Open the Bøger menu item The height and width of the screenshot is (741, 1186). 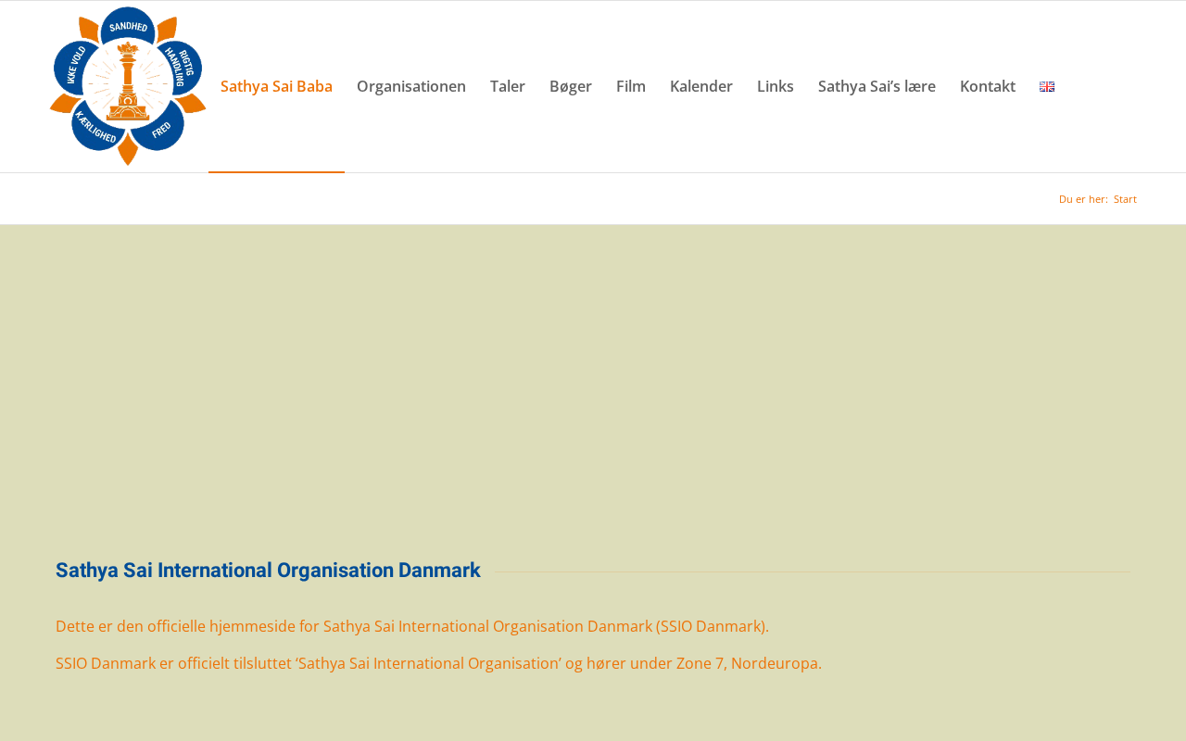pyautogui.click(x=571, y=87)
